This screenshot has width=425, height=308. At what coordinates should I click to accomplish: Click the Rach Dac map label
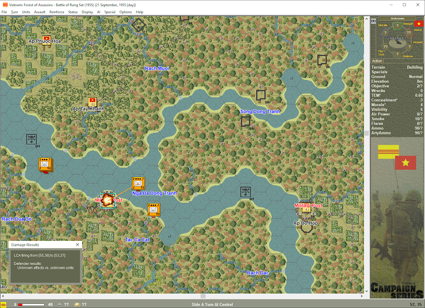point(258,273)
